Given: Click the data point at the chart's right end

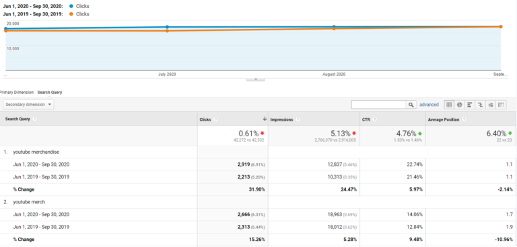Looking at the screenshot, I should coord(501,27).
